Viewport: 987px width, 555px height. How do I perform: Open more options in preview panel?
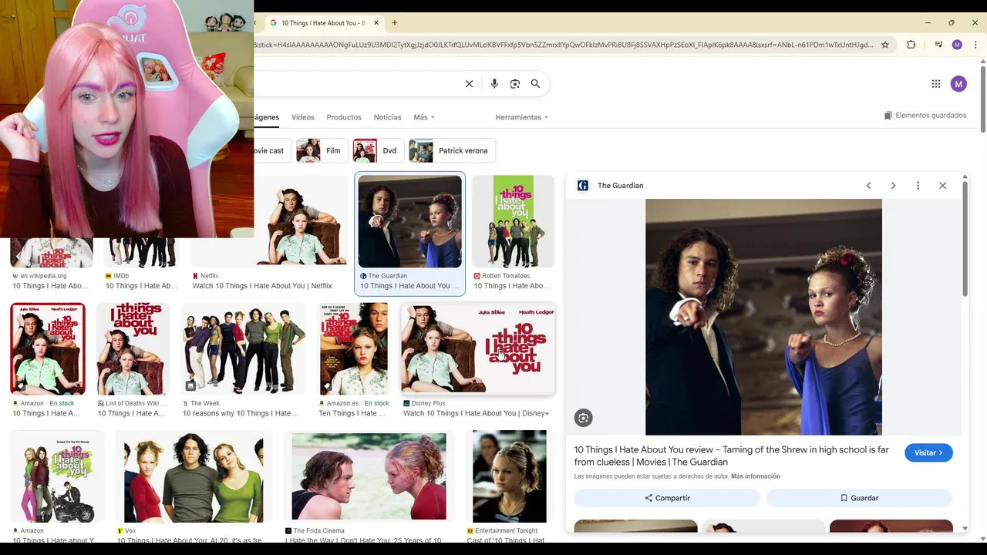(x=918, y=186)
